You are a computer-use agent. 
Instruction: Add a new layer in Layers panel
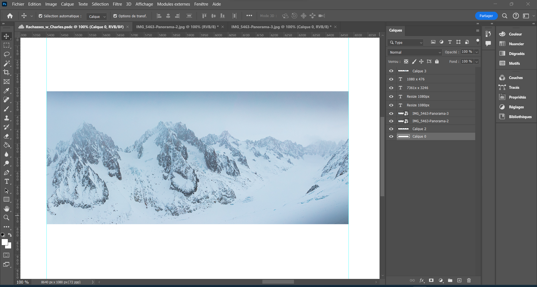pyautogui.click(x=459, y=280)
